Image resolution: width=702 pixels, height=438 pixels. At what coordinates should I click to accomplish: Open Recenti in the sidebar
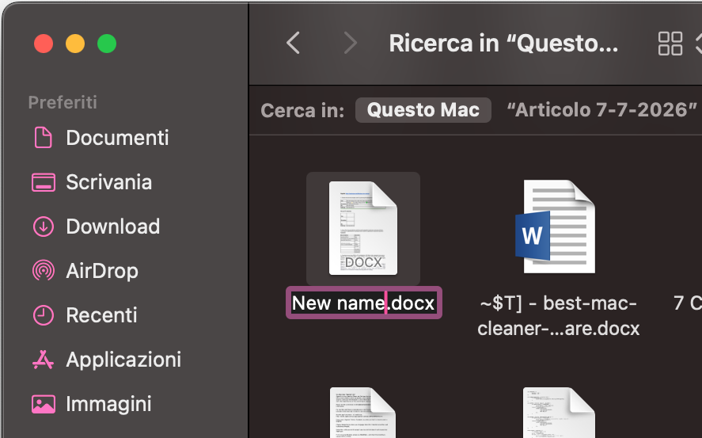click(101, 315)
